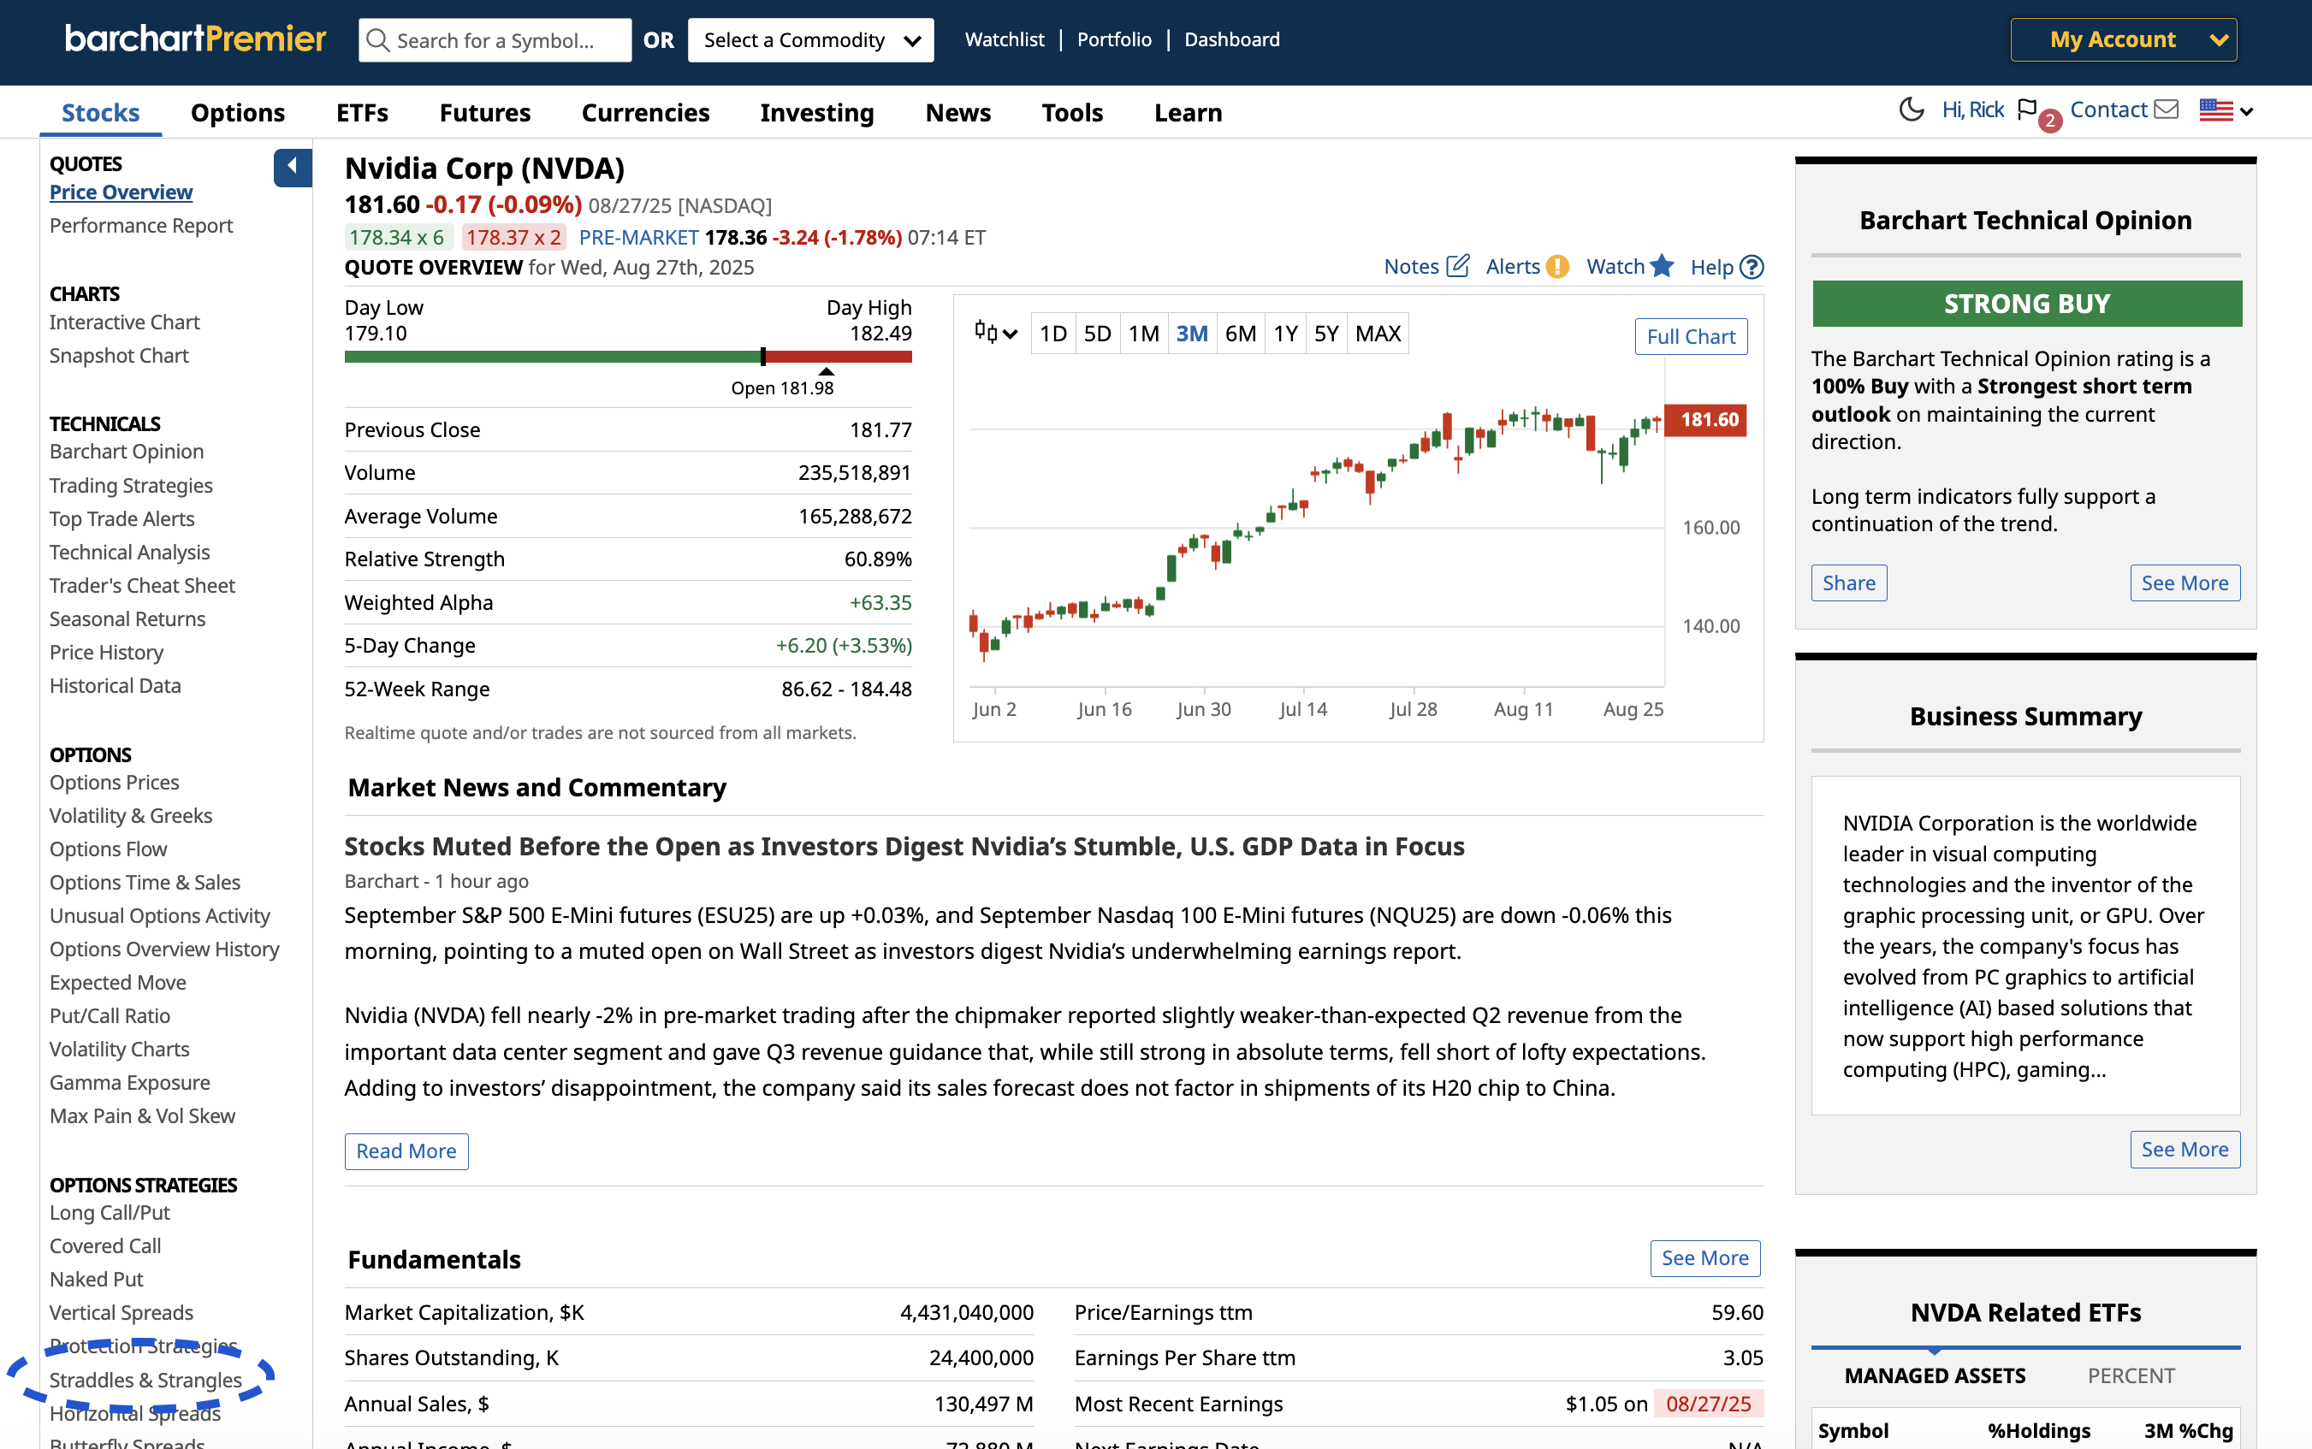
Task: Open the Portfolio link
Action: [x=1114, y=39]
